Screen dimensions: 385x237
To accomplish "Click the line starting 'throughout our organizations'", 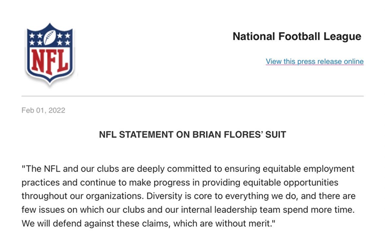I will [x=189, y=196].
